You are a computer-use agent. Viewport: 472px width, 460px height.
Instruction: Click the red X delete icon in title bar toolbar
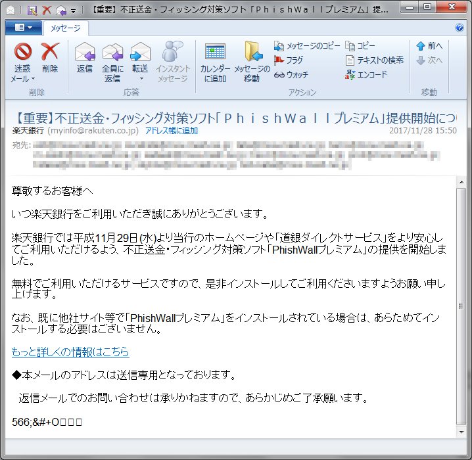click(47, 11)
